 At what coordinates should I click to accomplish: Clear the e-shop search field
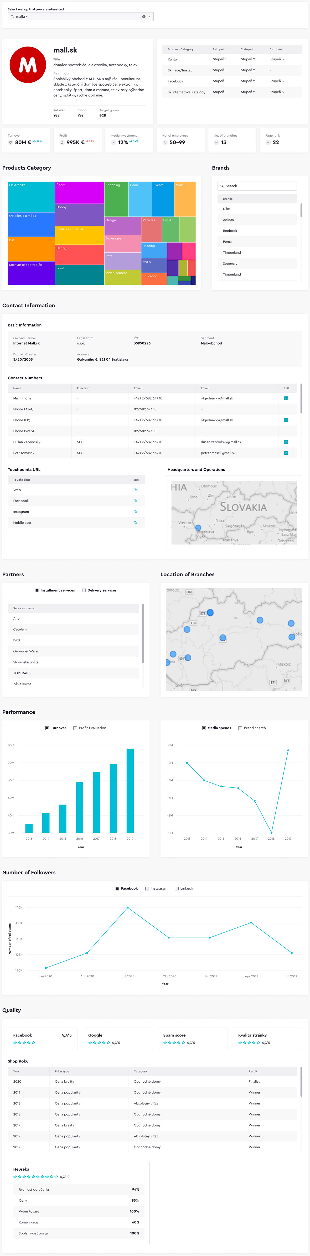143,17
